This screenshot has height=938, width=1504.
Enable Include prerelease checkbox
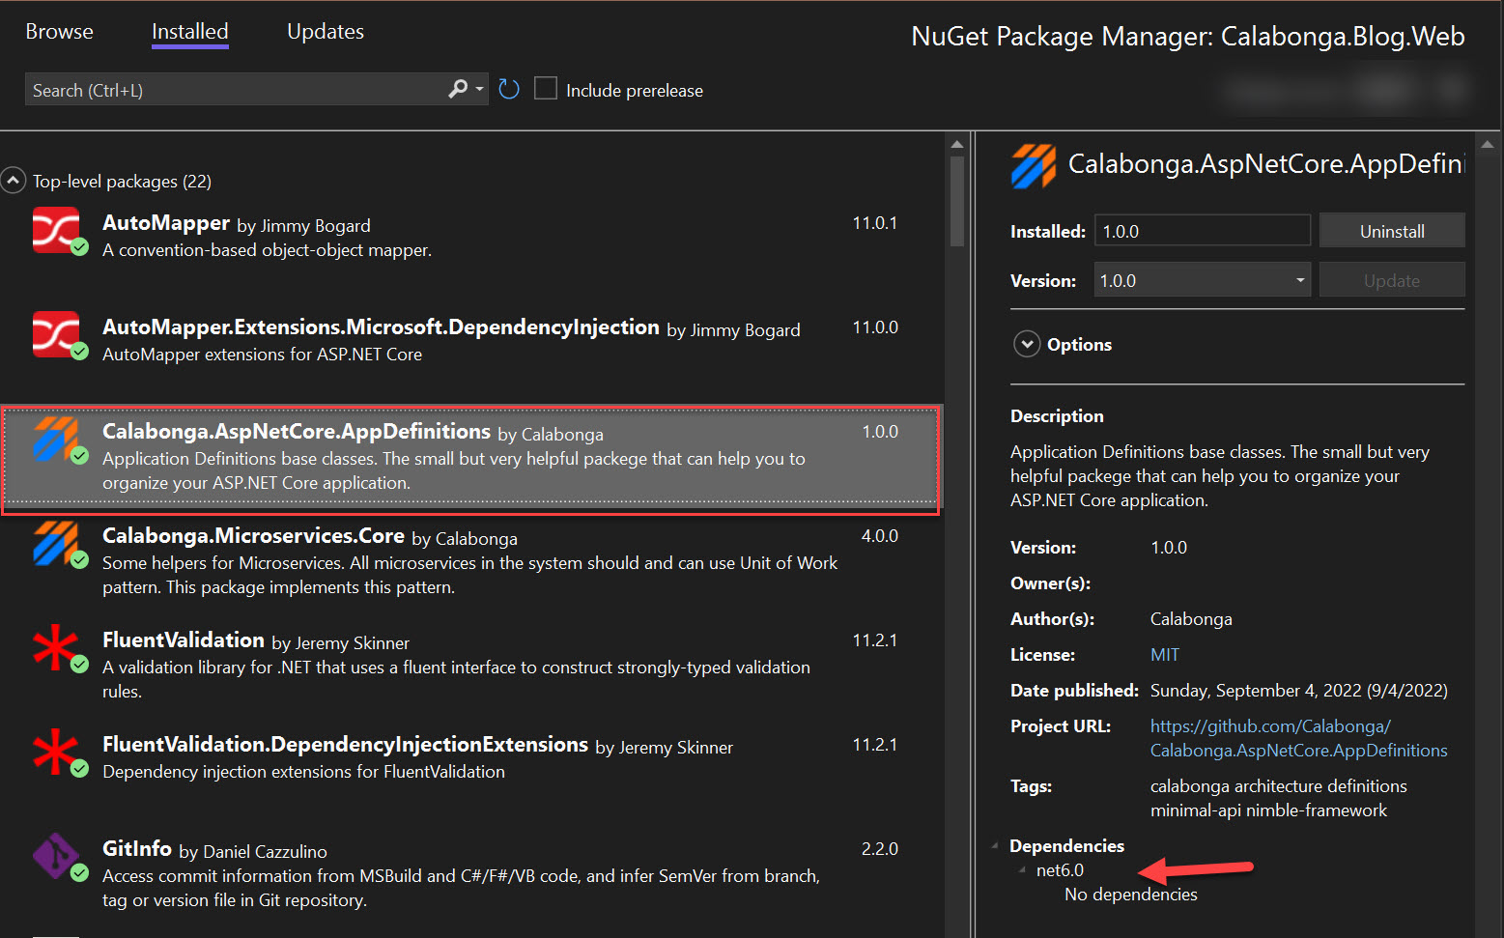pos(546,89)
